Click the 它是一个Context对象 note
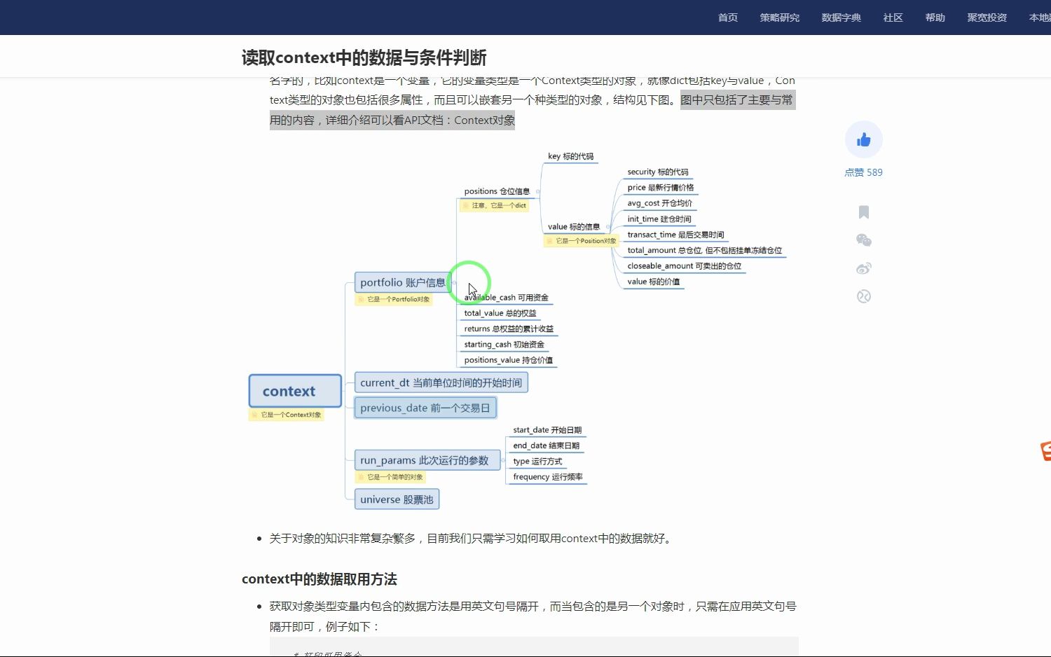 287,415
